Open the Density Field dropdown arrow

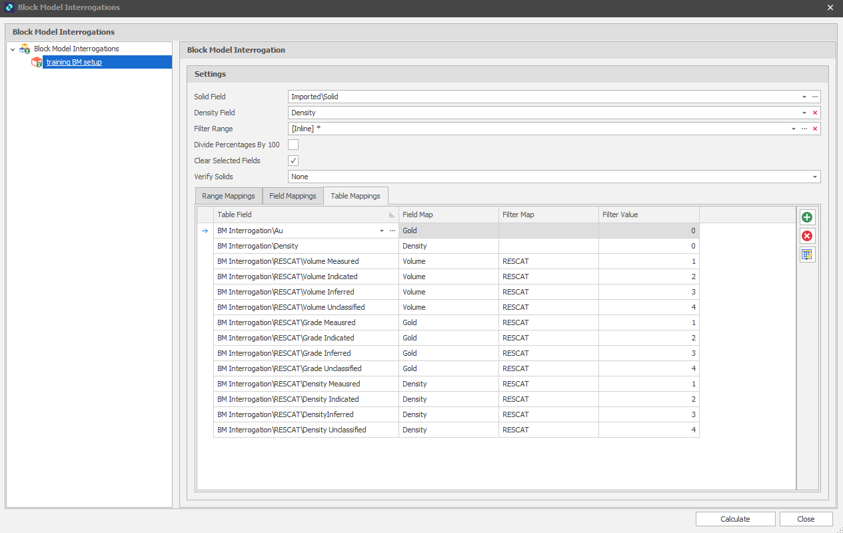click(804, 113)
